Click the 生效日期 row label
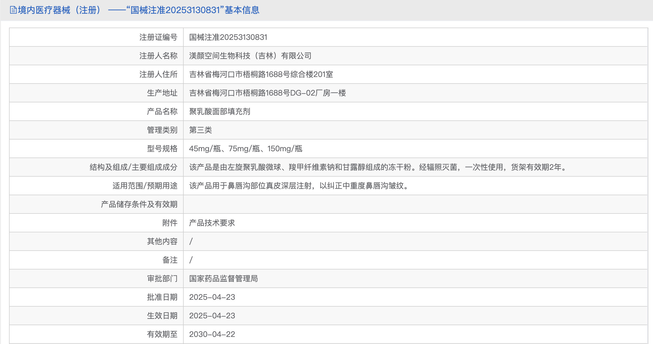 pos(162,316)
